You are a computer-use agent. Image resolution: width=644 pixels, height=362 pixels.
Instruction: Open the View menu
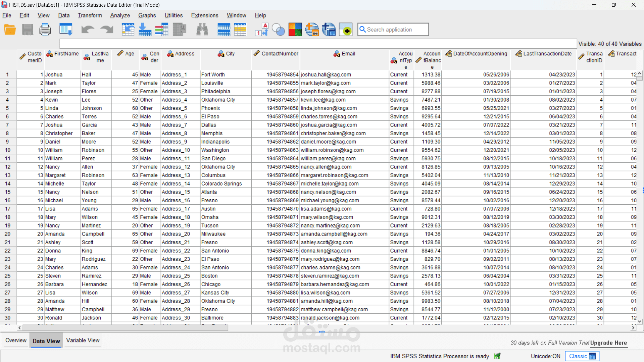[x=43, y=15]
